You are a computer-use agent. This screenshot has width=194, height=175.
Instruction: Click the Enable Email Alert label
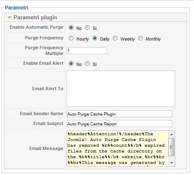pyautogui.click(x=43, y=63)
